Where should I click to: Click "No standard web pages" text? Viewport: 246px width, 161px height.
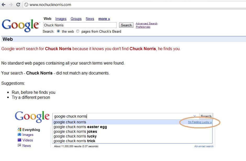coord(63,63)
